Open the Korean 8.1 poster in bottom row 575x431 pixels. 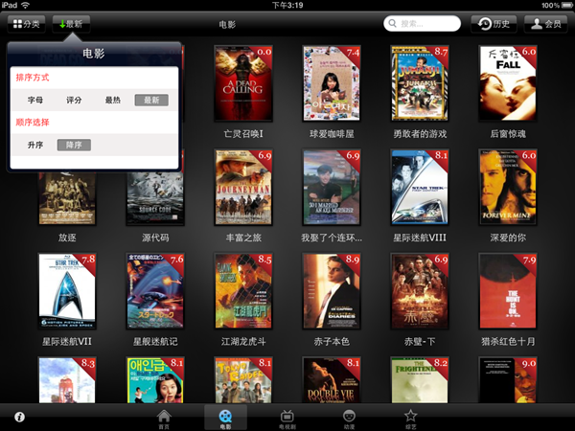click(x=155, y=379)
